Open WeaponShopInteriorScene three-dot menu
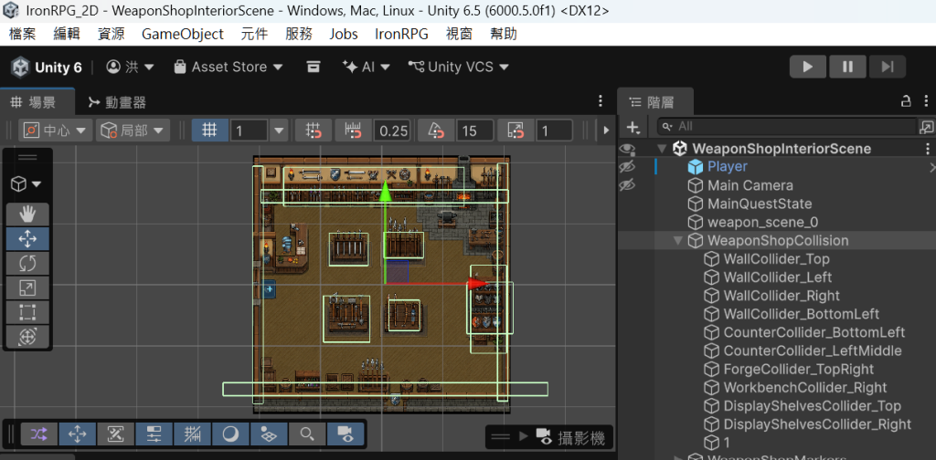 point(928,149)
